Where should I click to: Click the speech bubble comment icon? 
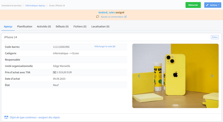(x=98, y=17)
